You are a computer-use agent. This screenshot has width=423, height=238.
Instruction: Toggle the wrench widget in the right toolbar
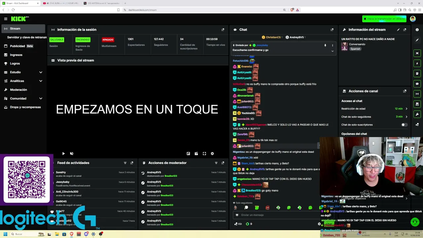click(x=417, y=114)
